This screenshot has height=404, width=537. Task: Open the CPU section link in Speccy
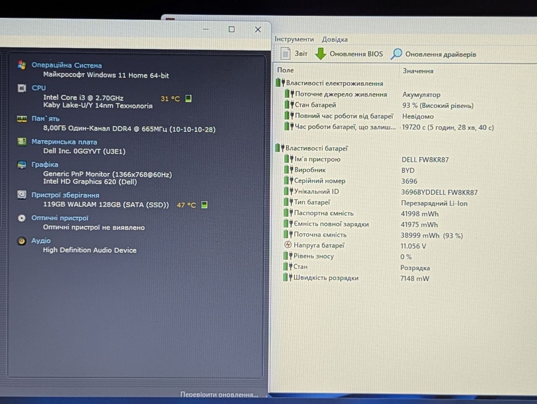[39, 88]
